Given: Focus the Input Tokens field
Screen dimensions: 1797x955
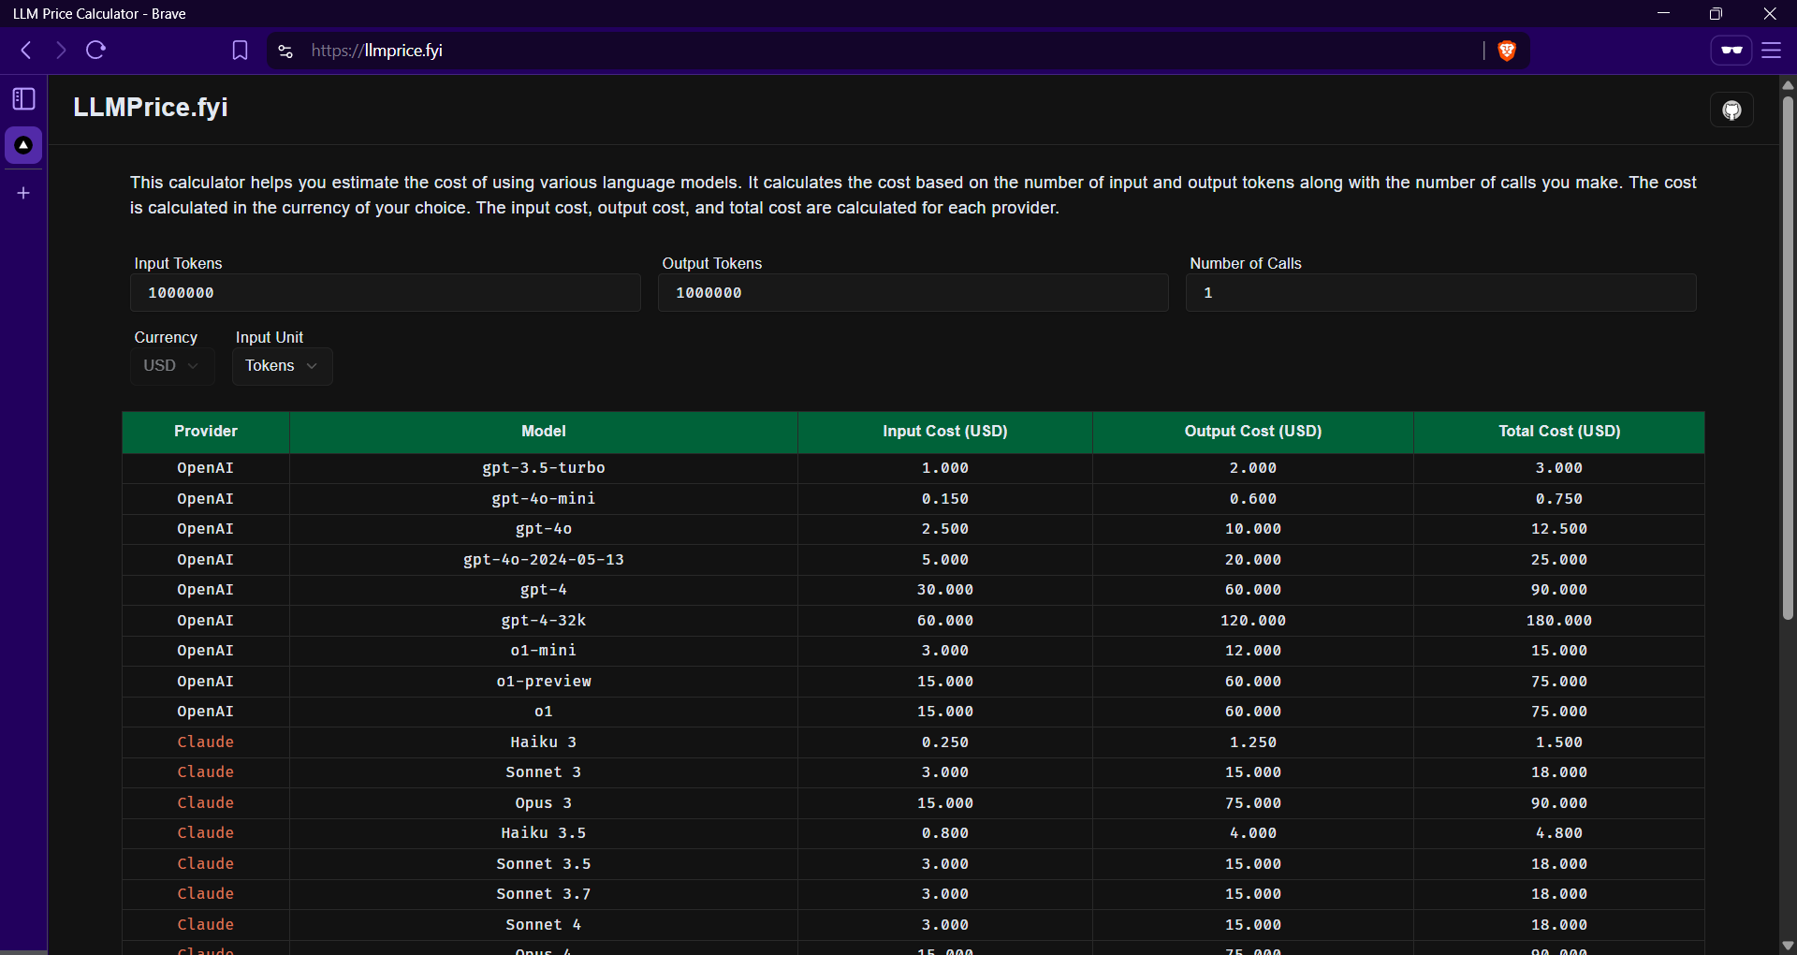Looking at the screenshot, I should pos(386,293).
